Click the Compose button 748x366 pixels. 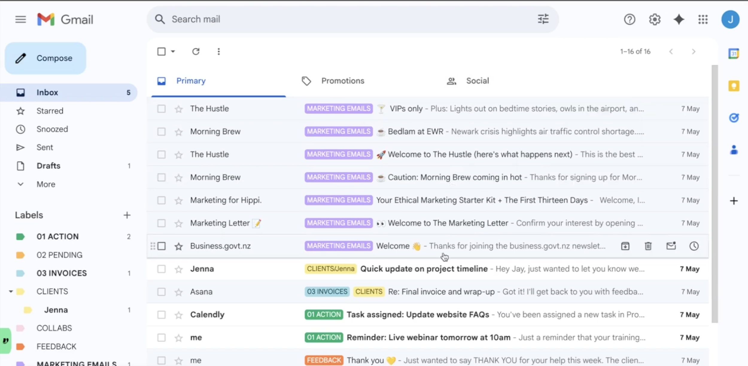[45, 58]
